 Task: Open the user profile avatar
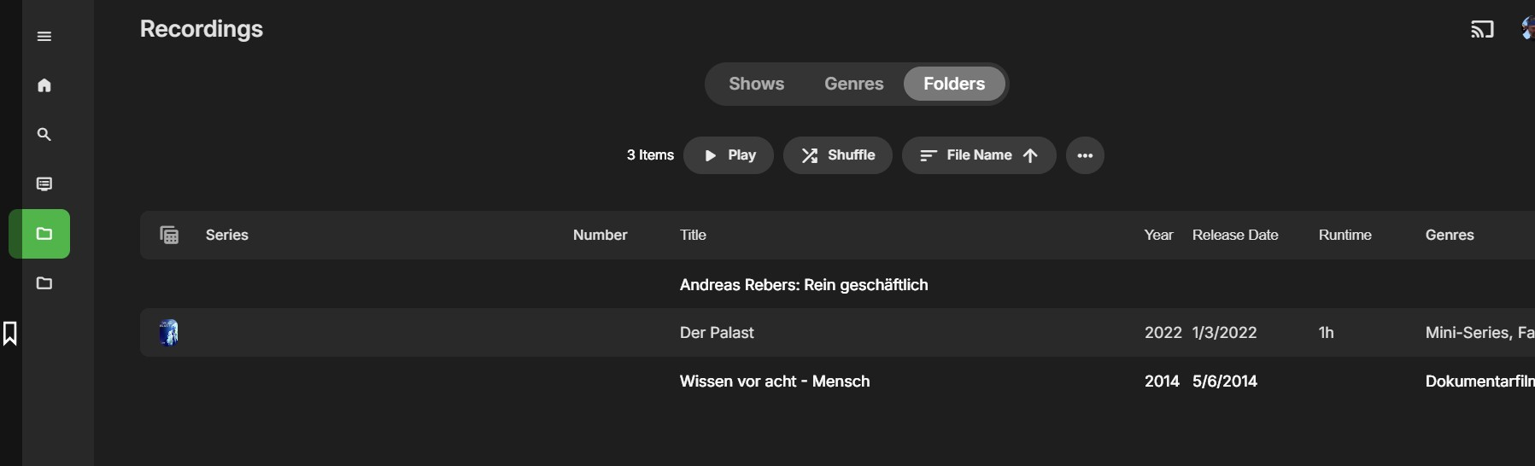click(x=1527, y=29)
